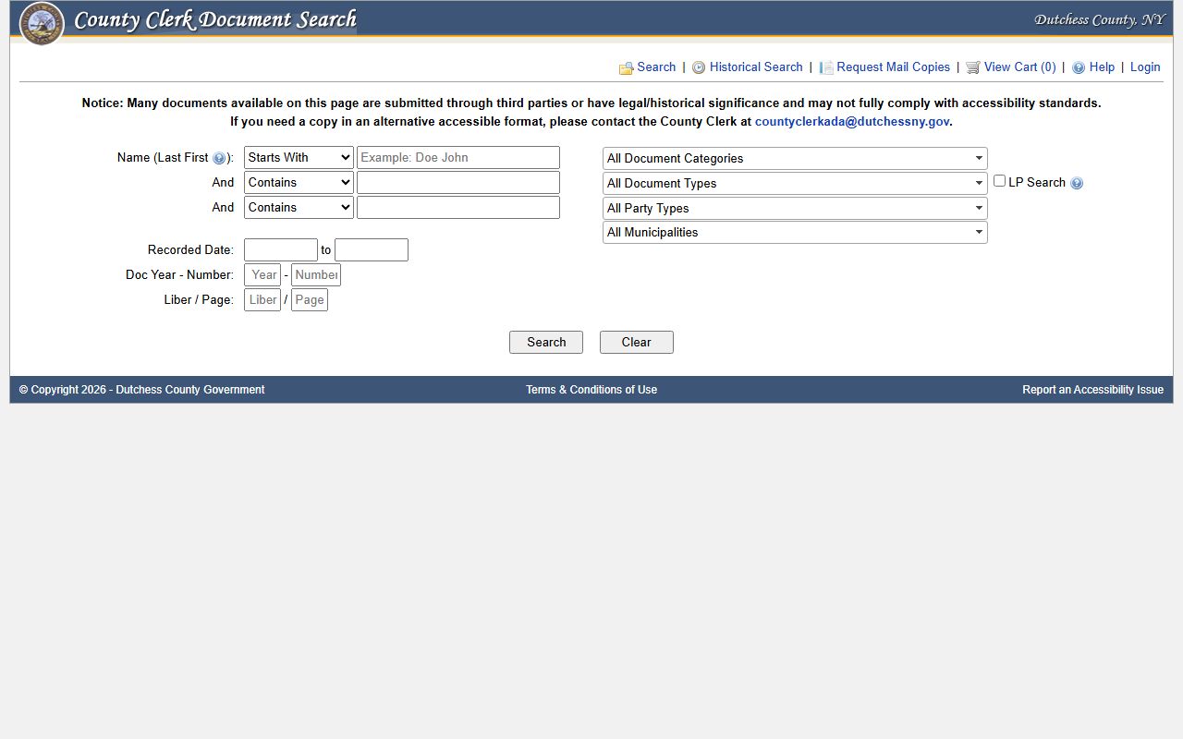Viewport: 1183px width, 739px height.
Task: Open the first And row Contains dropdown
Action: (x=299, y=183)
